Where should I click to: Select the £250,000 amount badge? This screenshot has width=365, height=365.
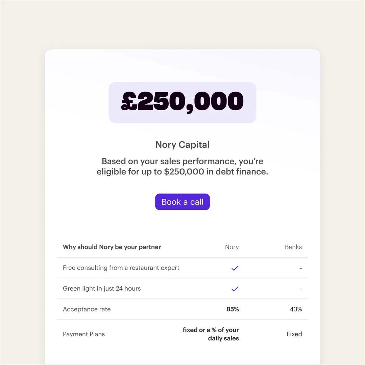click(182, 102)
